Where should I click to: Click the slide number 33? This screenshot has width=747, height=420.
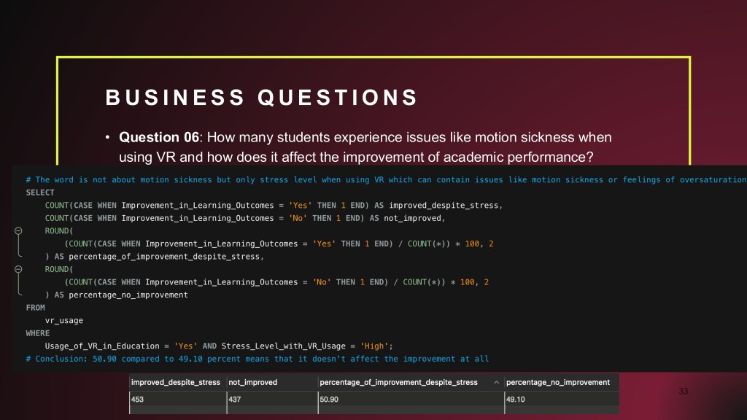coord(683,392)
